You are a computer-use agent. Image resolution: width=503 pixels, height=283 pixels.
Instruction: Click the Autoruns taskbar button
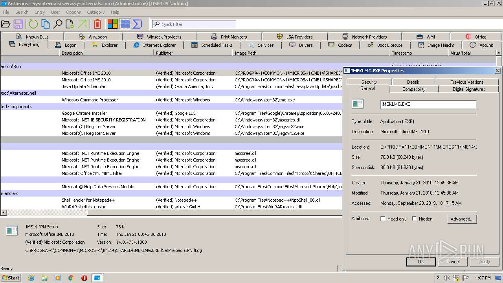[x=97, y=278]
